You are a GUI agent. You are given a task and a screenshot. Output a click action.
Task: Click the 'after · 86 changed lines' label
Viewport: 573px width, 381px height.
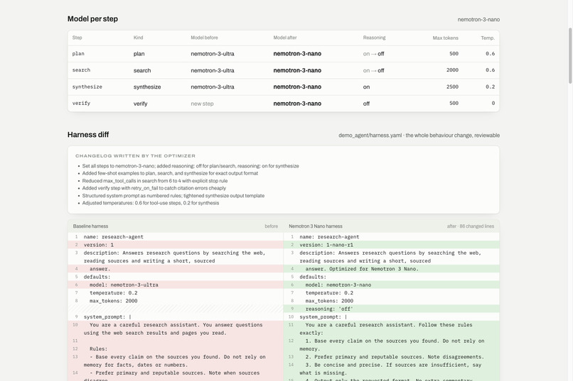471,226
